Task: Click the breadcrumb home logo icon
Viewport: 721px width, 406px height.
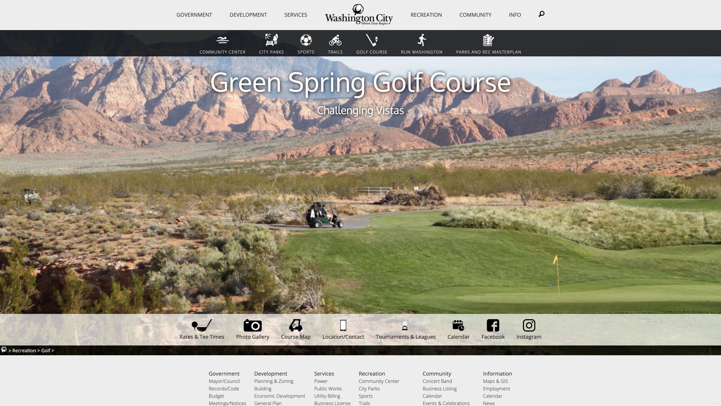Action: tap(4, 350)
